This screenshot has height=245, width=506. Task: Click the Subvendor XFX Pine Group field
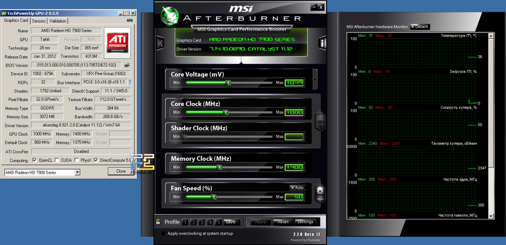pyautogui.click(x=106, y=74)
